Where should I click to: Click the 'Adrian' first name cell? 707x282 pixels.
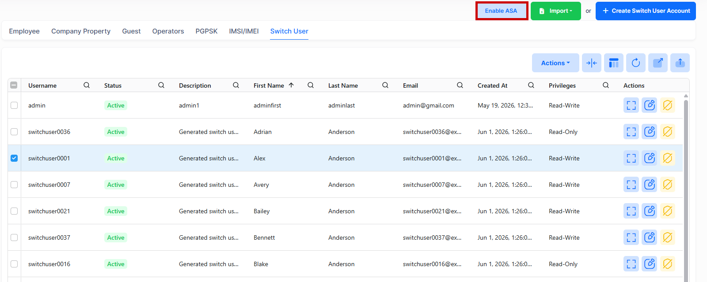point(262,132)
